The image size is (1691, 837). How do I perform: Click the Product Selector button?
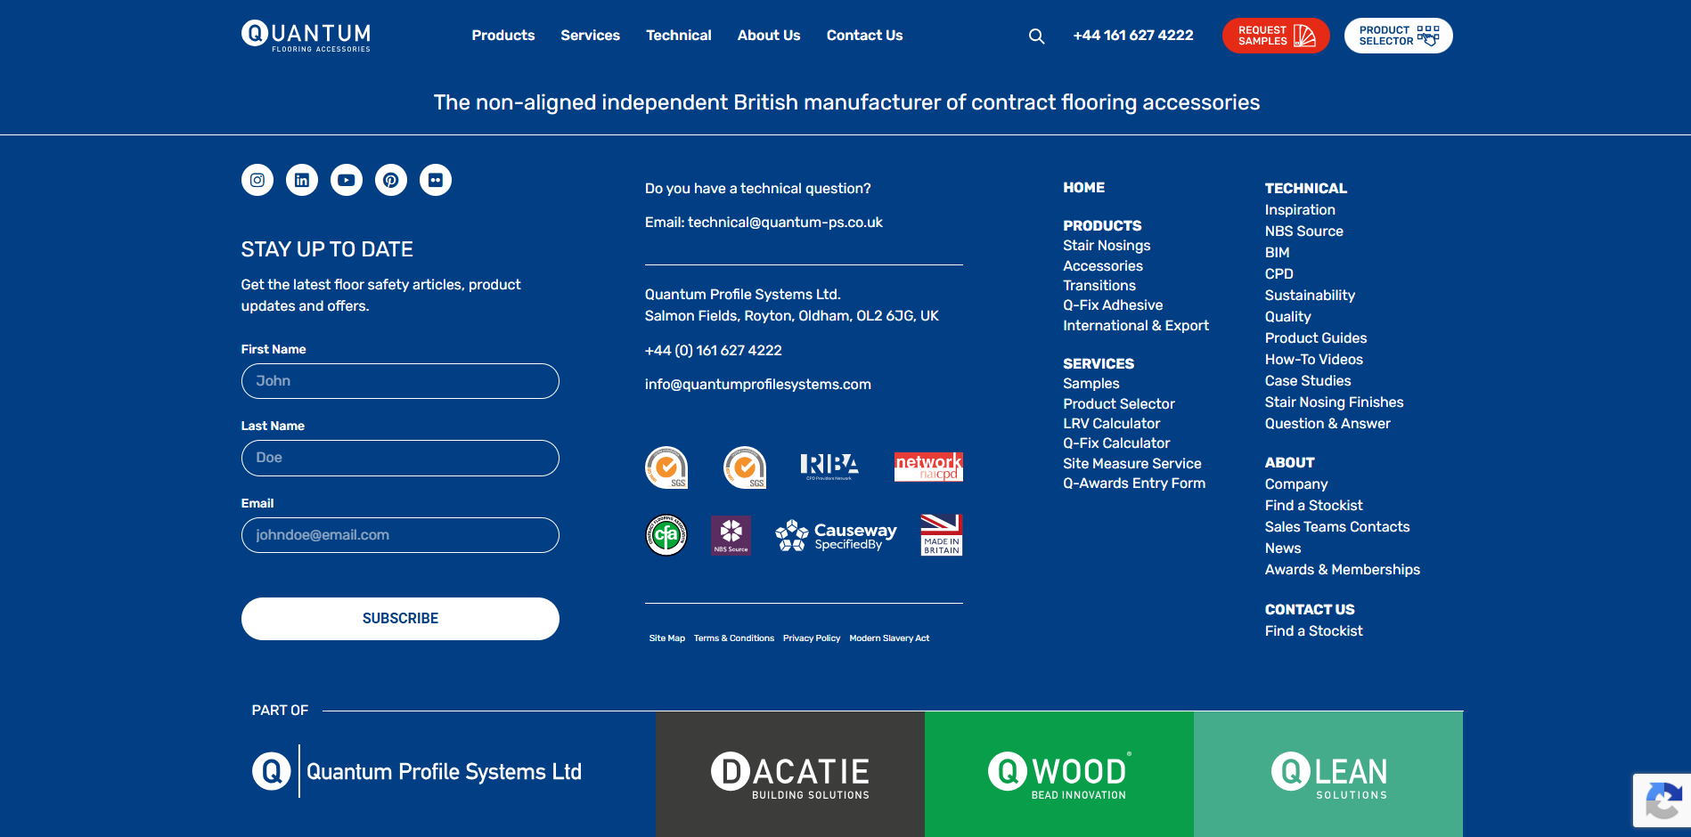[1399, 36]
